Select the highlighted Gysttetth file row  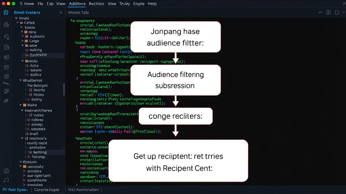(43, 55)
